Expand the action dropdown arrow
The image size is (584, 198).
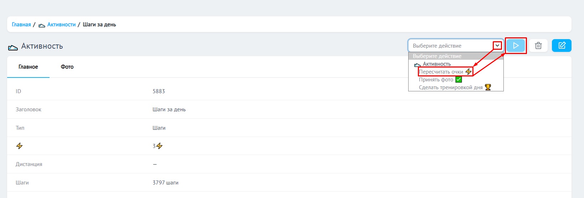pos(497,46)
